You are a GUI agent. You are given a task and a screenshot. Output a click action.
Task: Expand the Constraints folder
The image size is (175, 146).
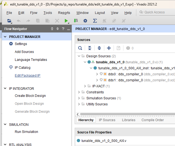click(79, 92)
